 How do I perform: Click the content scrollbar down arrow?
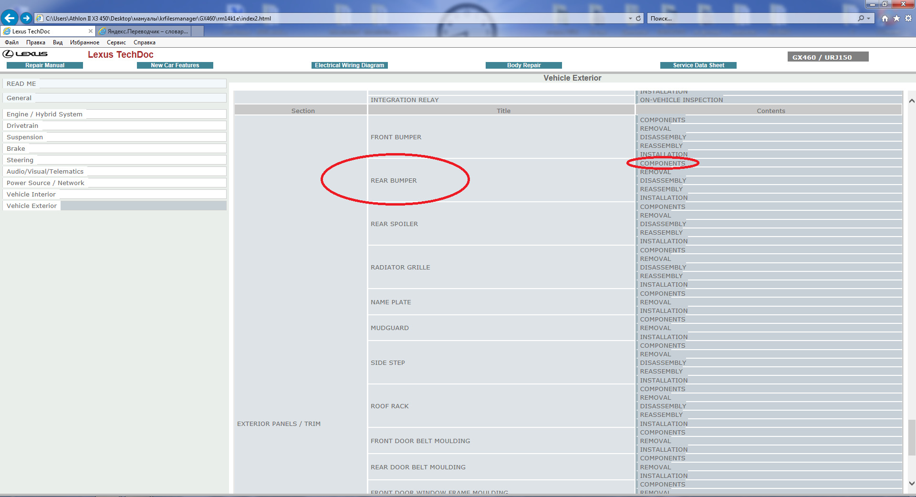pos(912,484)
